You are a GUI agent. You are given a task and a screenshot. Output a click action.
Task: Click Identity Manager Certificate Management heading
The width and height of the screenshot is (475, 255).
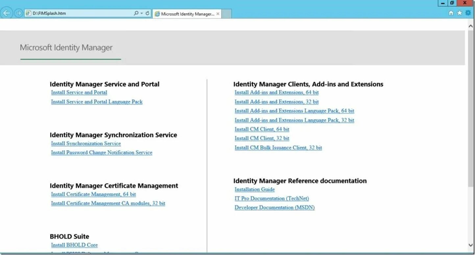pos(114,186)
